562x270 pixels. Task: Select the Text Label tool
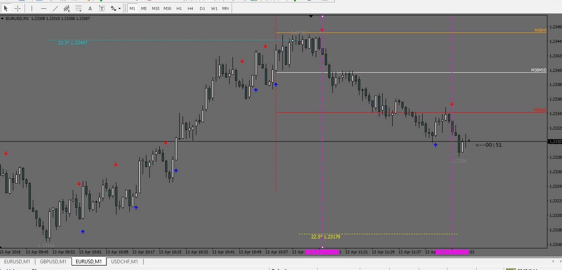tap(102, 8)
